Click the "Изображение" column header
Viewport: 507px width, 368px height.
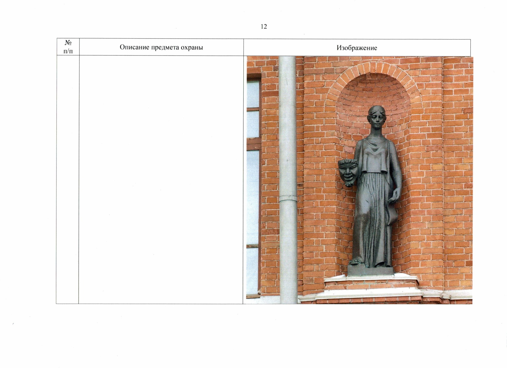tap(357, 48)
